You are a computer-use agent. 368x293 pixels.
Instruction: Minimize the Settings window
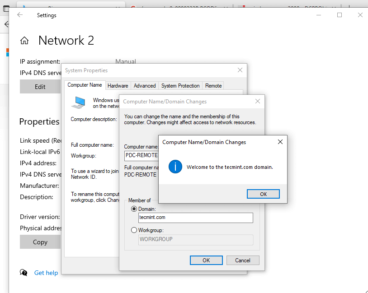[318, 15]
